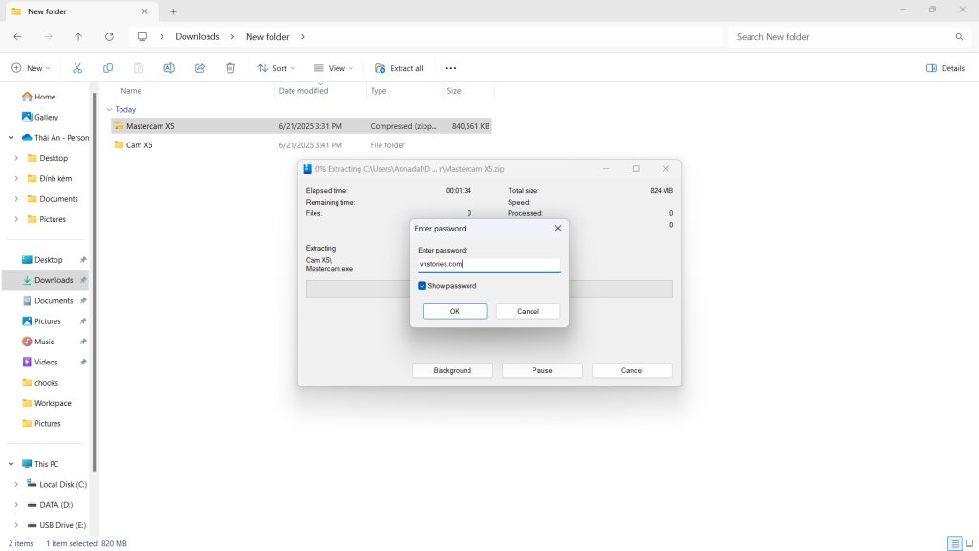Viewport: 979px width, 551px height.
Task: Expand DATA (D:) drive
Action: pos(16,505)
